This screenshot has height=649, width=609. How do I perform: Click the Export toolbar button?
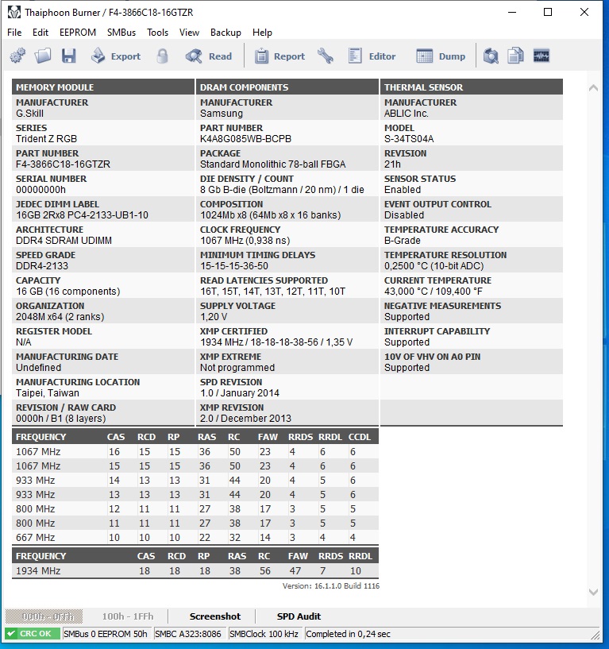click(x=116, y=56)
